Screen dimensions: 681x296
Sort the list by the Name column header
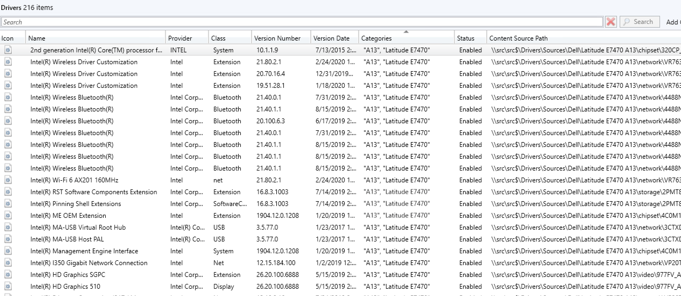37,38
